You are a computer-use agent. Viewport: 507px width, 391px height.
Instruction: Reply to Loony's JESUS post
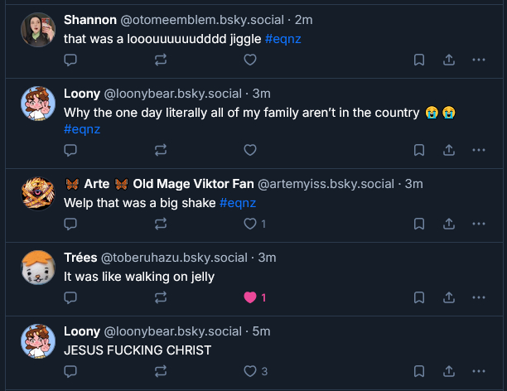click(70, 371)
